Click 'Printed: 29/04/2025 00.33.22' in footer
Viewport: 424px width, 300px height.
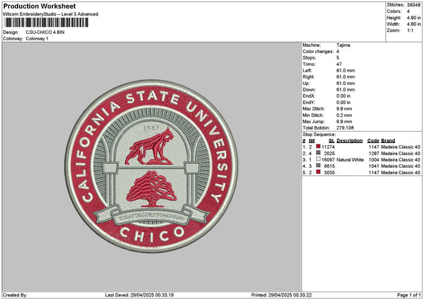[281, 295]
